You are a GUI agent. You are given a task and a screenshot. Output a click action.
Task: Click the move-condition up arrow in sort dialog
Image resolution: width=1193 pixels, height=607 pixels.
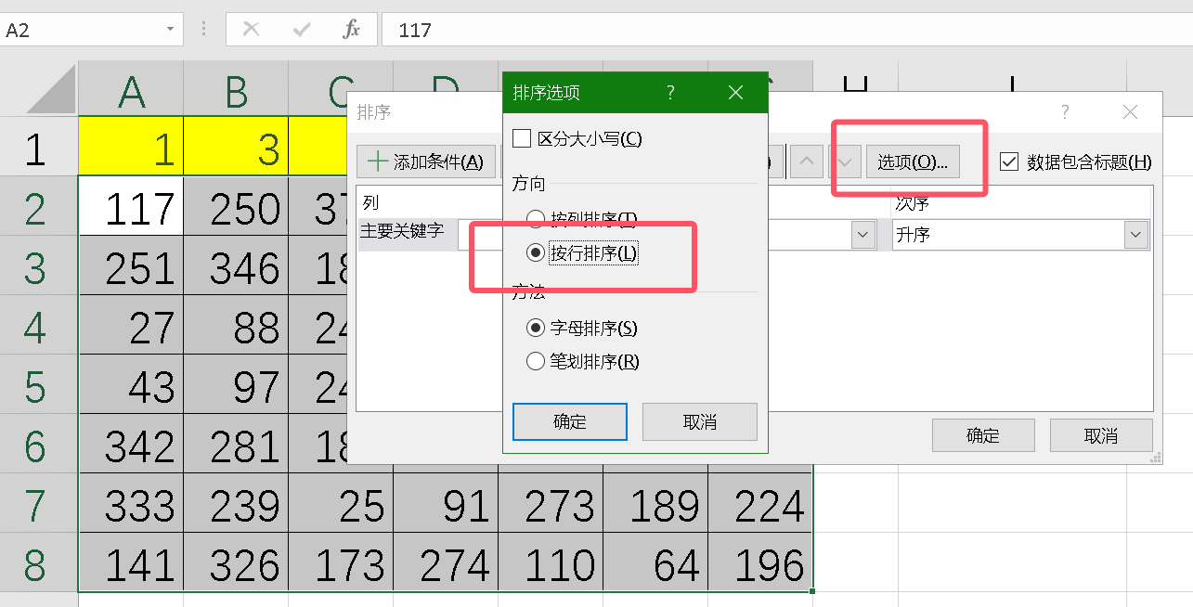[x=806, y=161]
